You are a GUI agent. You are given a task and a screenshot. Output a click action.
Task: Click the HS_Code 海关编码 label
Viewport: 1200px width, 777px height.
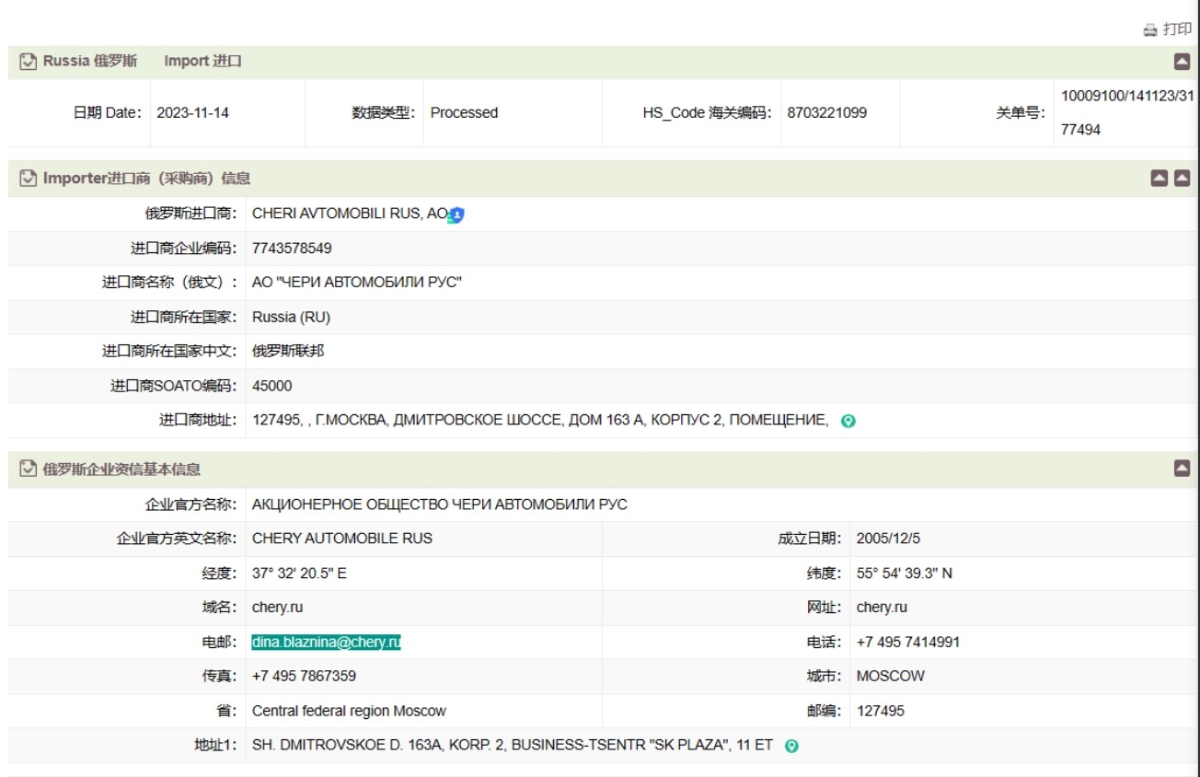click(x=707, y=112)
